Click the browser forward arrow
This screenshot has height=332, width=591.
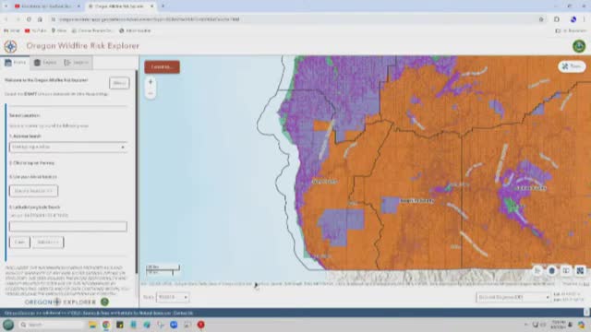[18, 19]
